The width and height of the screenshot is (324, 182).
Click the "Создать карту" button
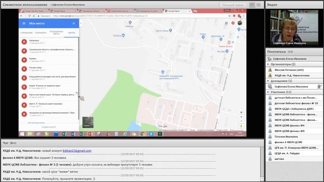point(49,127)
